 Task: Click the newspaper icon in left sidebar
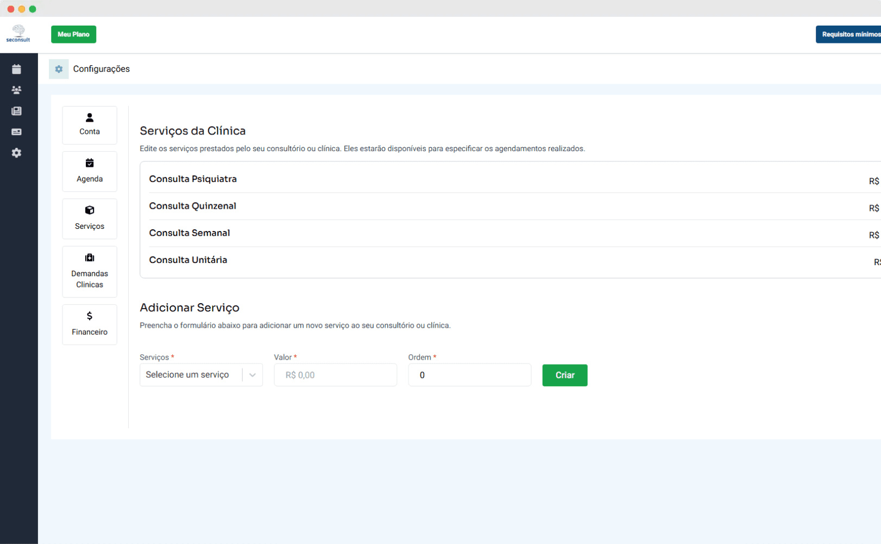(16, 111)
